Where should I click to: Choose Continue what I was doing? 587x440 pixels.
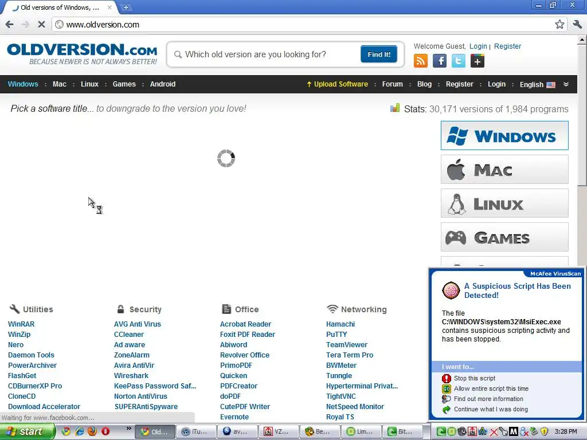[491, 409]
